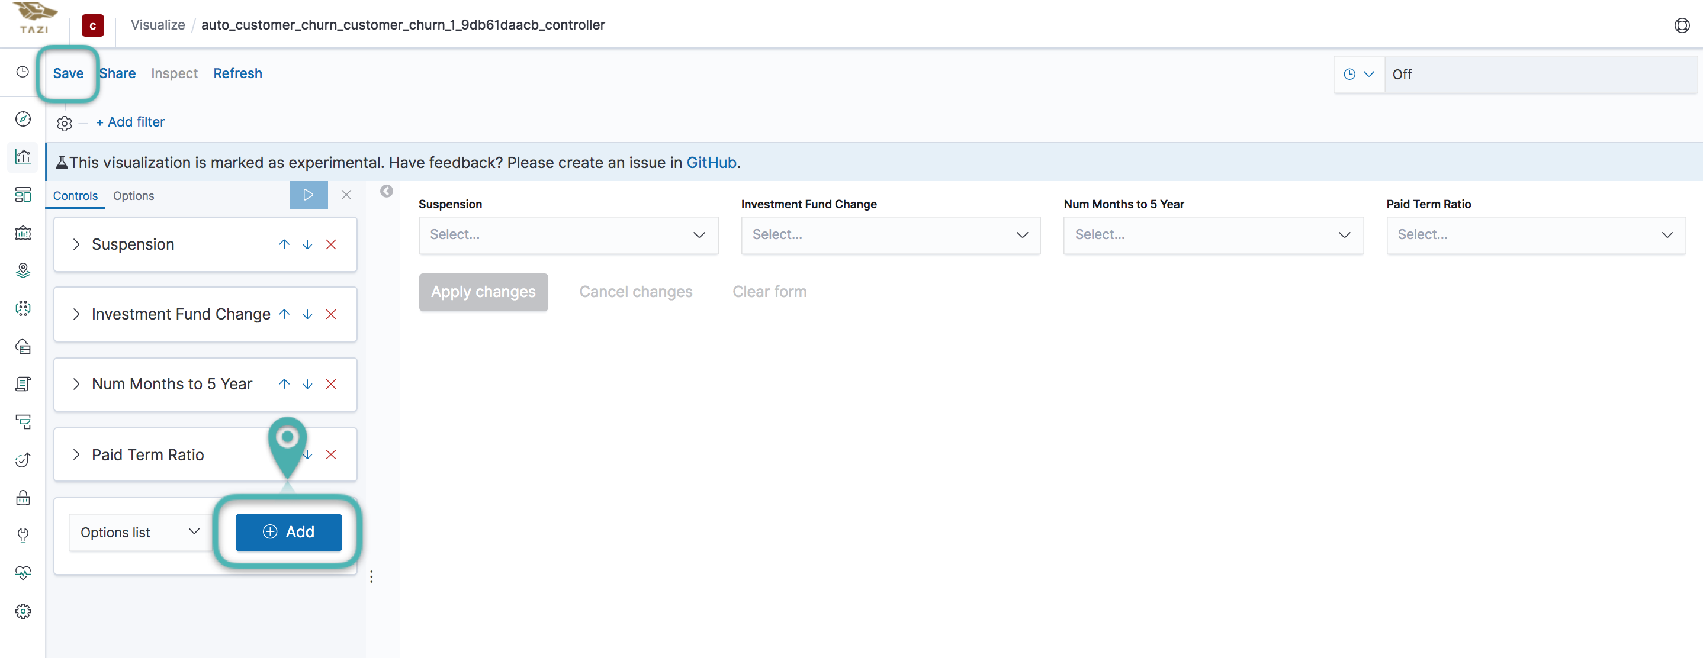Viewport: 1703px width, 658px height.
Task: Expand the Paid Term Ratio settings
Action: coord(76,454)
